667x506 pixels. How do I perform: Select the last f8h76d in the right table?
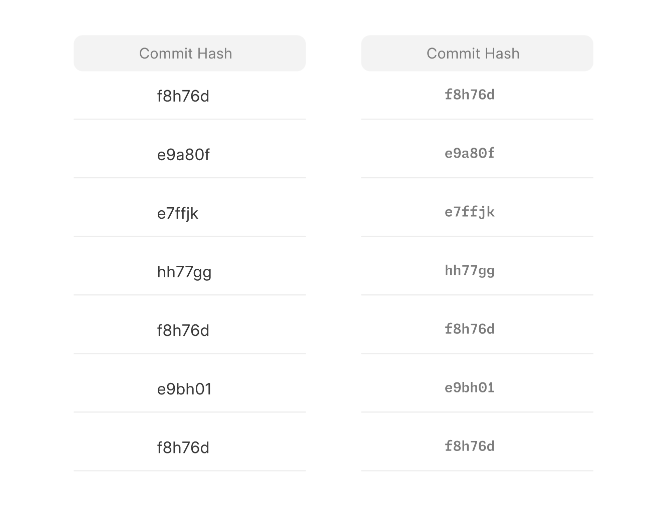coord(469,446)
